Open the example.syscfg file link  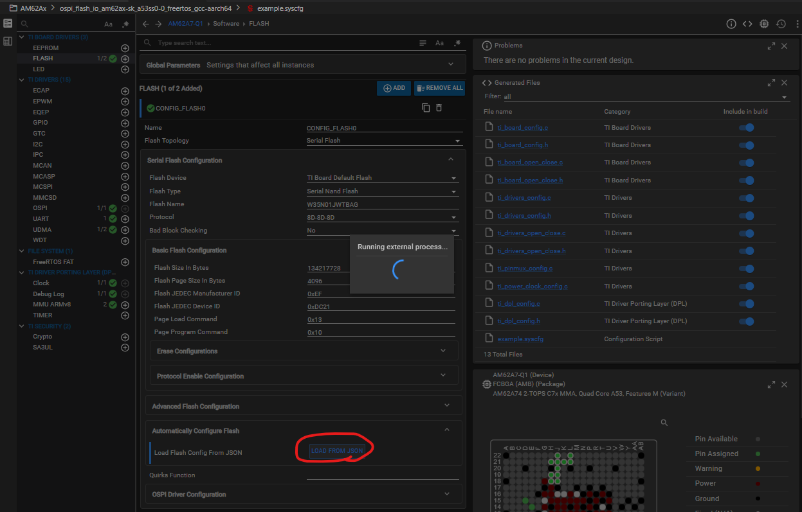point(521,339)
